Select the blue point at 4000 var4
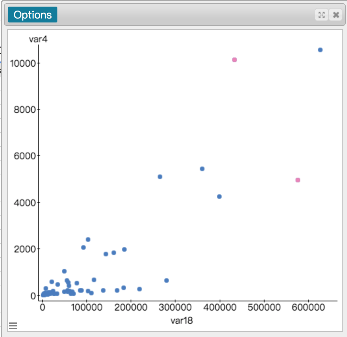 tap(219, 196)
